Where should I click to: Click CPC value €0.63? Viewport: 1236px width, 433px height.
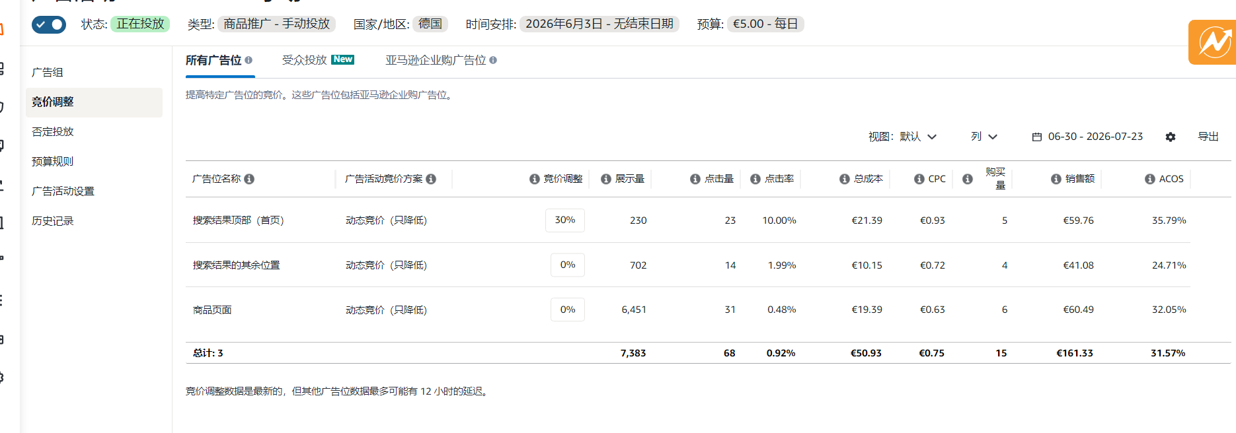tap(933, 310)
